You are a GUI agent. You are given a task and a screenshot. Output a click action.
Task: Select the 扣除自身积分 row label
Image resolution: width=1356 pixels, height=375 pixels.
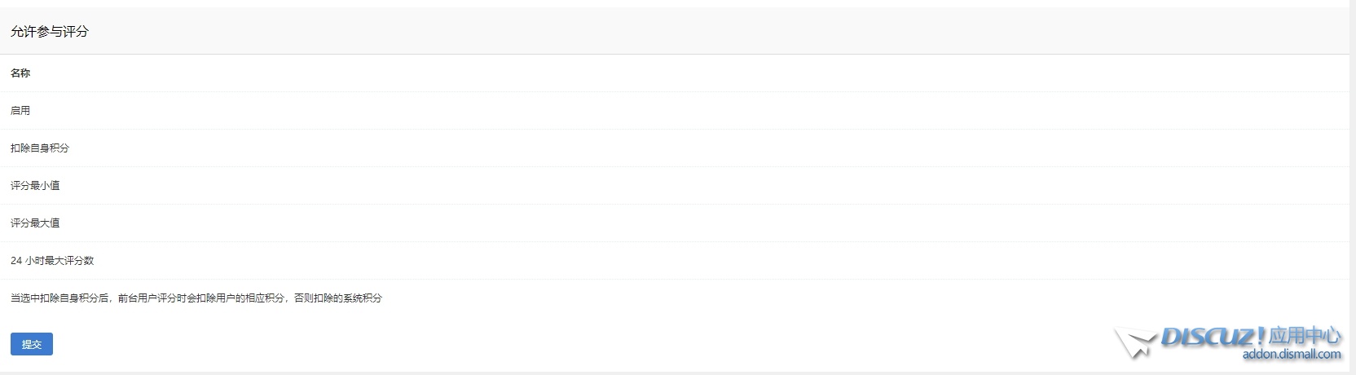(40, 148)
